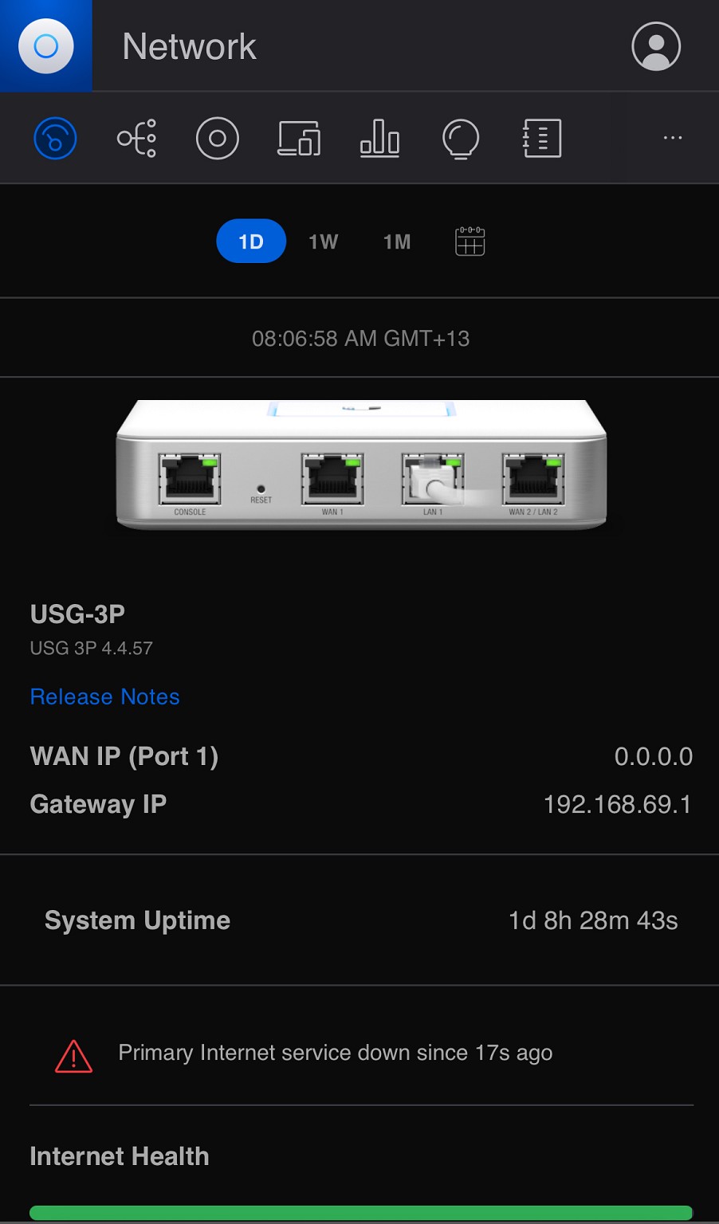Screen dimensions: 719x1224
Task: Open the Release Notes link
Action: click(x=105, y=697)
